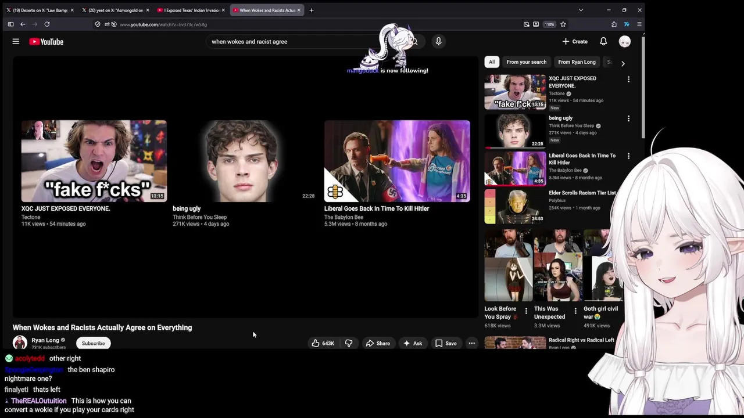This screenshot has height=418, width=744.
Task: Close the 'When Wokes and Racists' tab
Action: [x=299, y=10]
